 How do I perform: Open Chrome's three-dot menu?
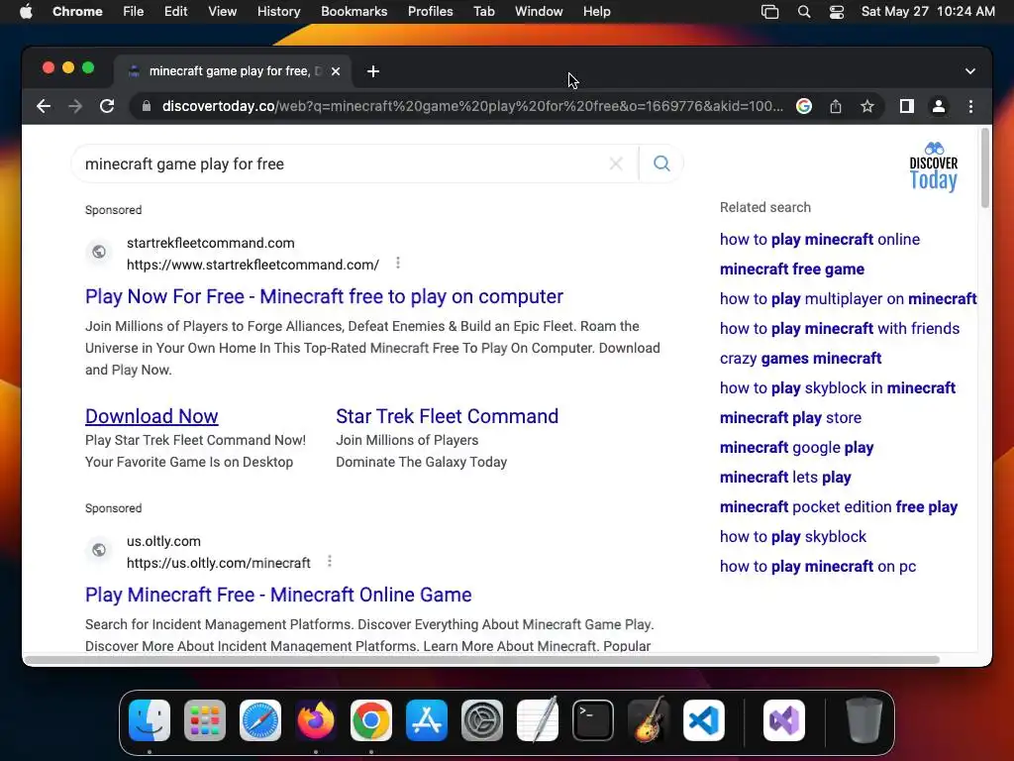tap(970, 106)
